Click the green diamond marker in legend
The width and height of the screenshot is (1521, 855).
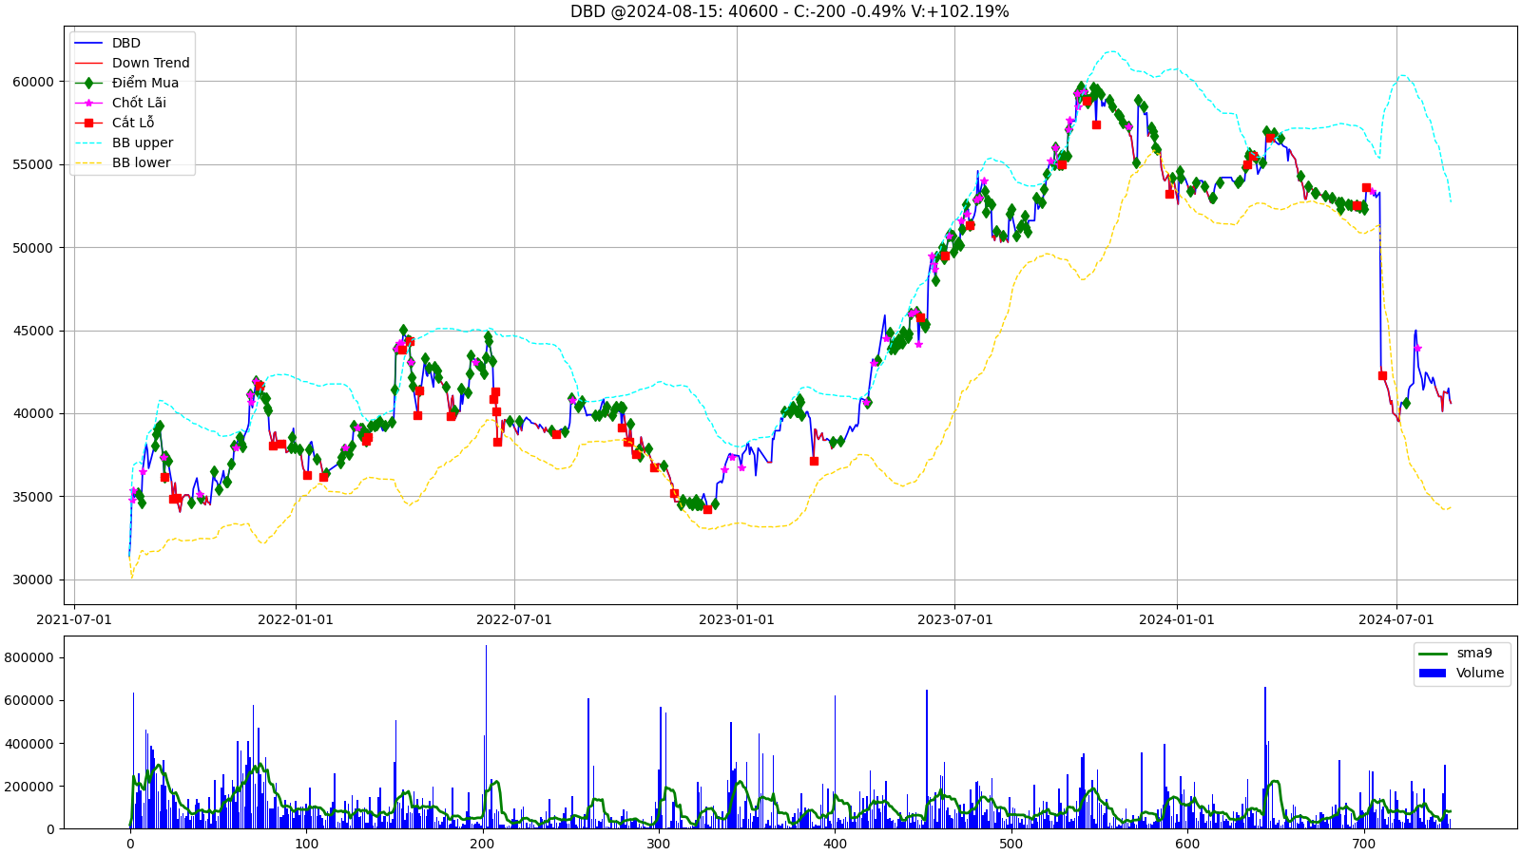[88, 83]
